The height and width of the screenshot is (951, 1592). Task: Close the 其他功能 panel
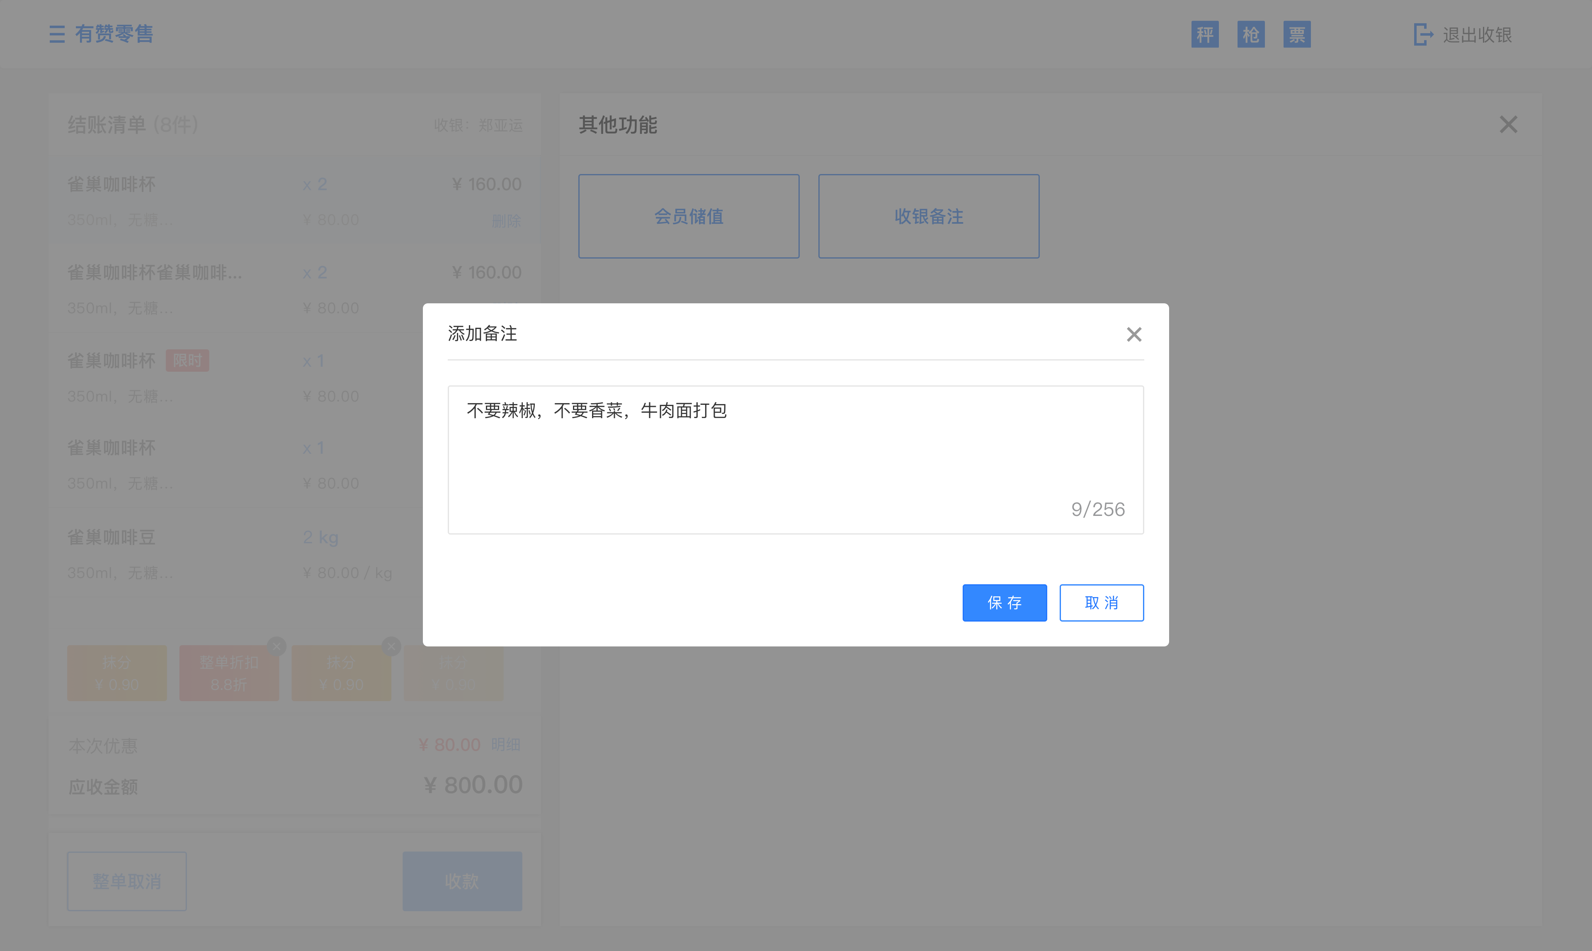click(1508, 124)
